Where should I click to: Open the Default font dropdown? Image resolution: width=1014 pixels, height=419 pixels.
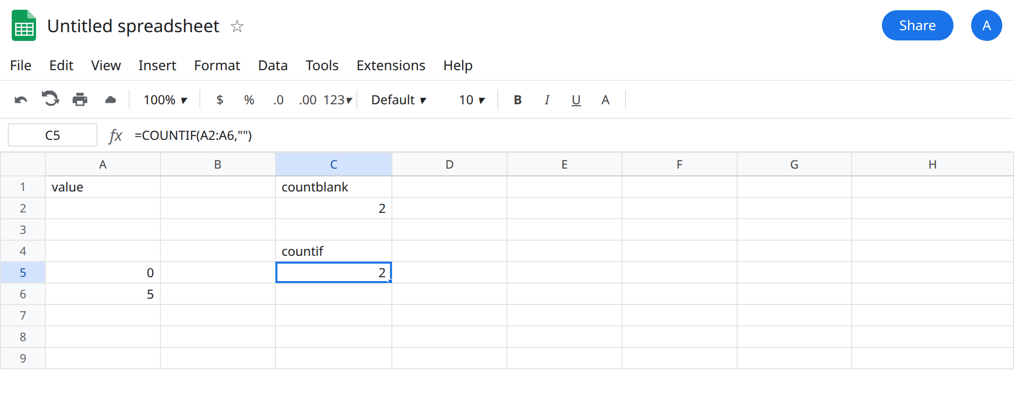coord(399,100)
